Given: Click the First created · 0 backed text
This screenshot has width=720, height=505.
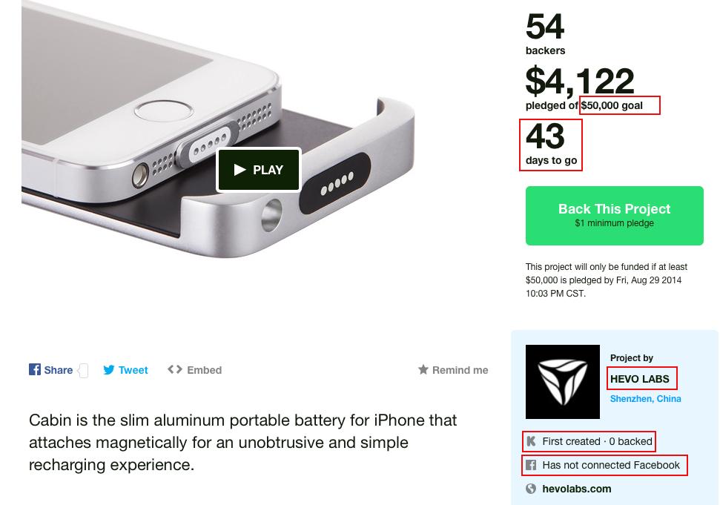Looking at the screenshot, I should tap(597, 441).
